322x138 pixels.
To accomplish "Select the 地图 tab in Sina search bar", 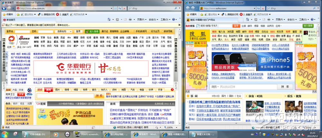I will tap(123, 90).
